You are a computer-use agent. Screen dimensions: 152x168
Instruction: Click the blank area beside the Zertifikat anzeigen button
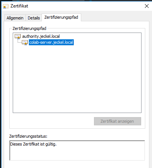tap(52, 121)
